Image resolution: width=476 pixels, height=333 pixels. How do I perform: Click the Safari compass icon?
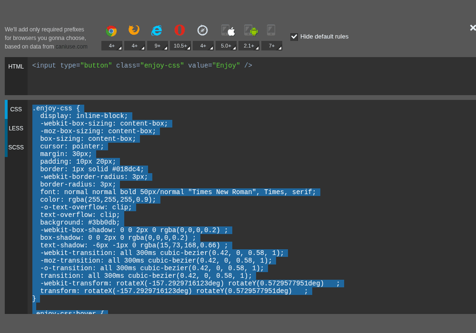tap(202, 30)
